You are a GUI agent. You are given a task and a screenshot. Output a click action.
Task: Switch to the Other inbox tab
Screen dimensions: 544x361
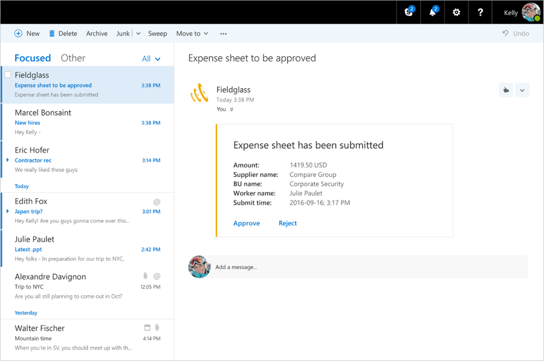pyautogui.click(x=73, y=57)
